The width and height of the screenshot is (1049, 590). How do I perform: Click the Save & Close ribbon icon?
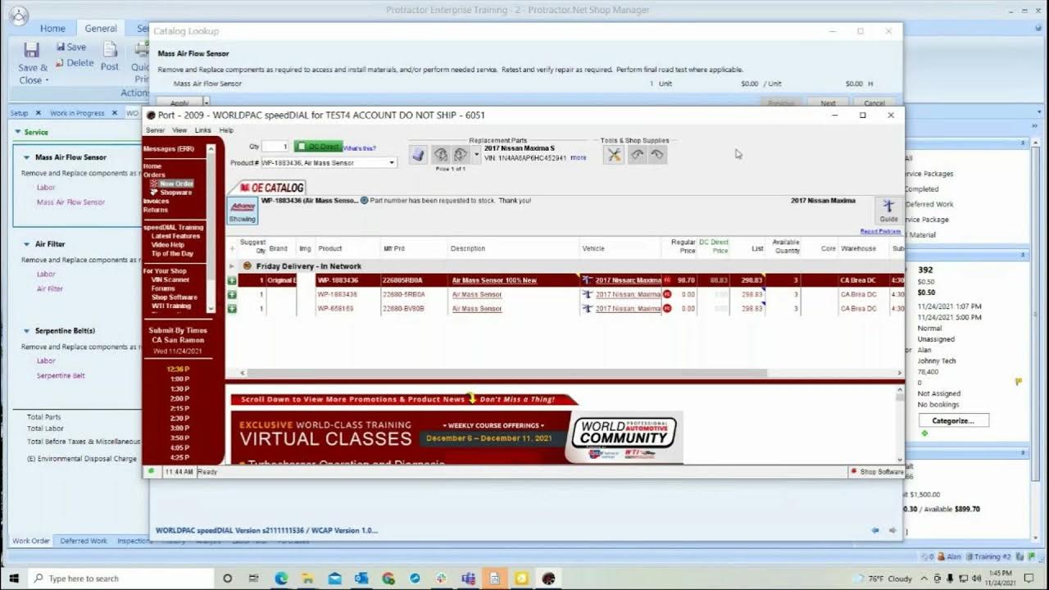point(33,62)
